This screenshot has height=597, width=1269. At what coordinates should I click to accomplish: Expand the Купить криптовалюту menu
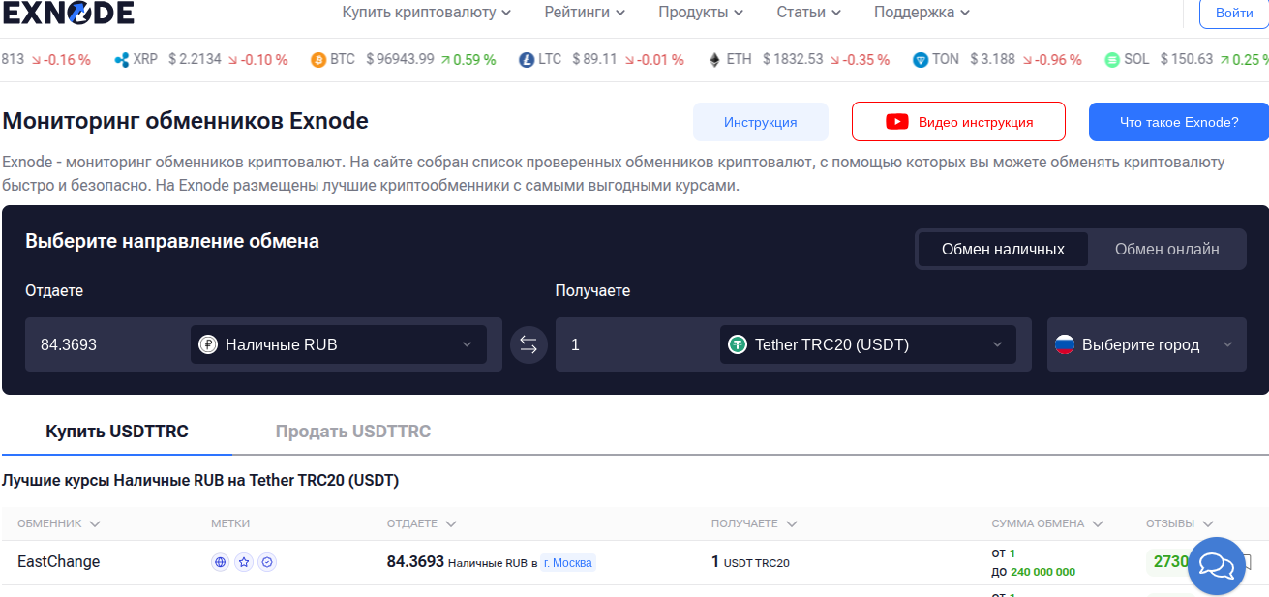click(x=427, y=13)
